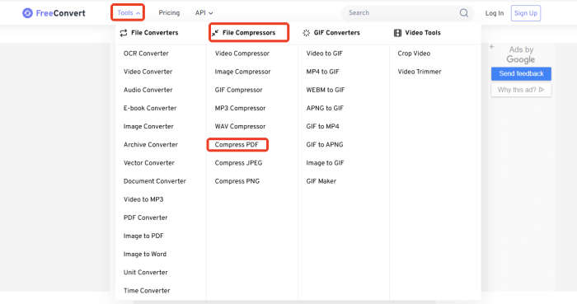
Task: Click the GIF Converters spinner icon
Action: click(306, 33)
